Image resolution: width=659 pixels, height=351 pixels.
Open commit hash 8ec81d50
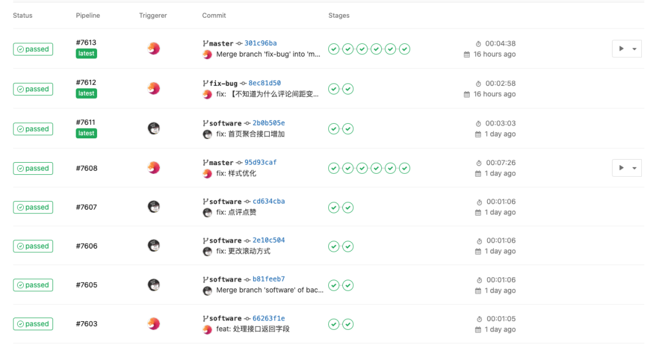pyautogui.click(x=264, y=83)
